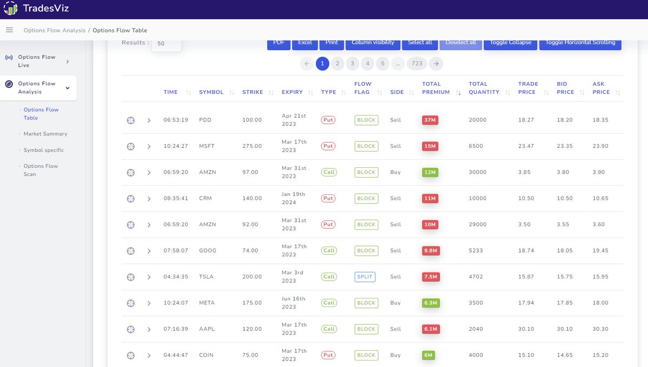This screenshot has height=367, width=648.
Task: Collapse the Options Flow Analysis submenu
Action: (x=67, y=88)
